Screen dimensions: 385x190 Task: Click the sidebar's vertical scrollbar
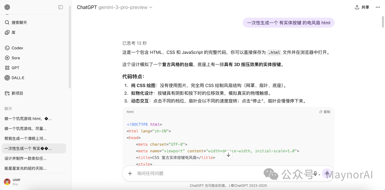(x=70, y=47)
